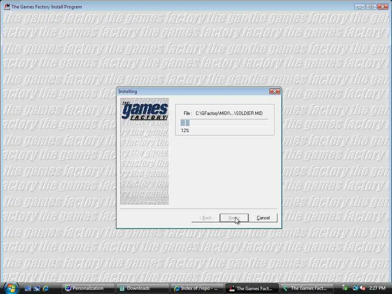
Task: Click the disabled Back button
Action: coord(206,218)
